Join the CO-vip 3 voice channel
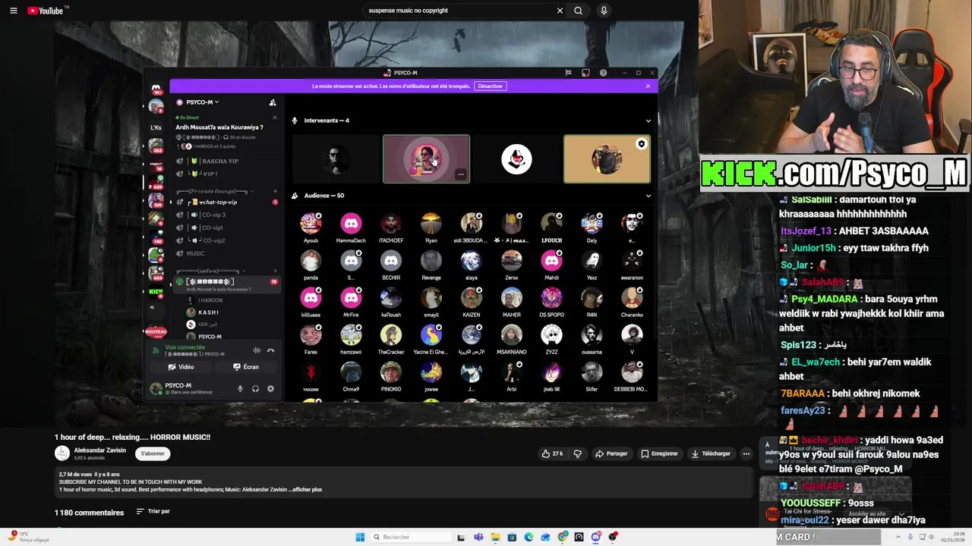Screen dimensions: 972x546 click(x=213, y=215)
